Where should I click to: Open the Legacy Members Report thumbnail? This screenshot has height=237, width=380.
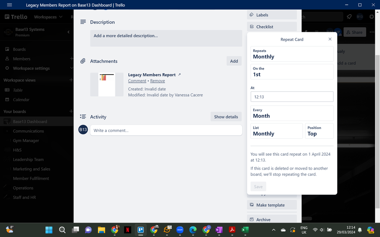click(x=107, y=84)
